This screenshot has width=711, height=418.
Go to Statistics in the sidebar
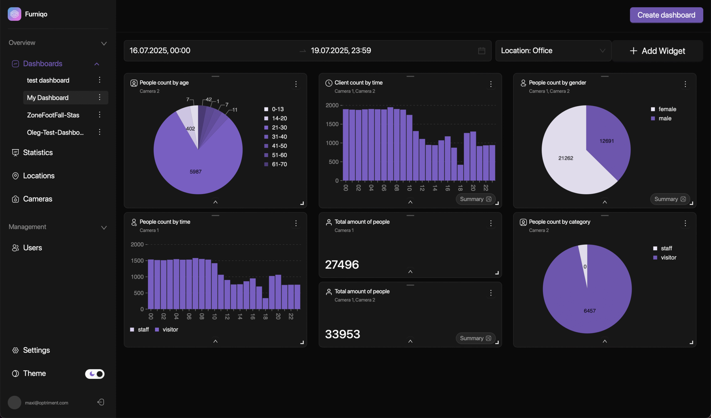(x=38, y=153)
